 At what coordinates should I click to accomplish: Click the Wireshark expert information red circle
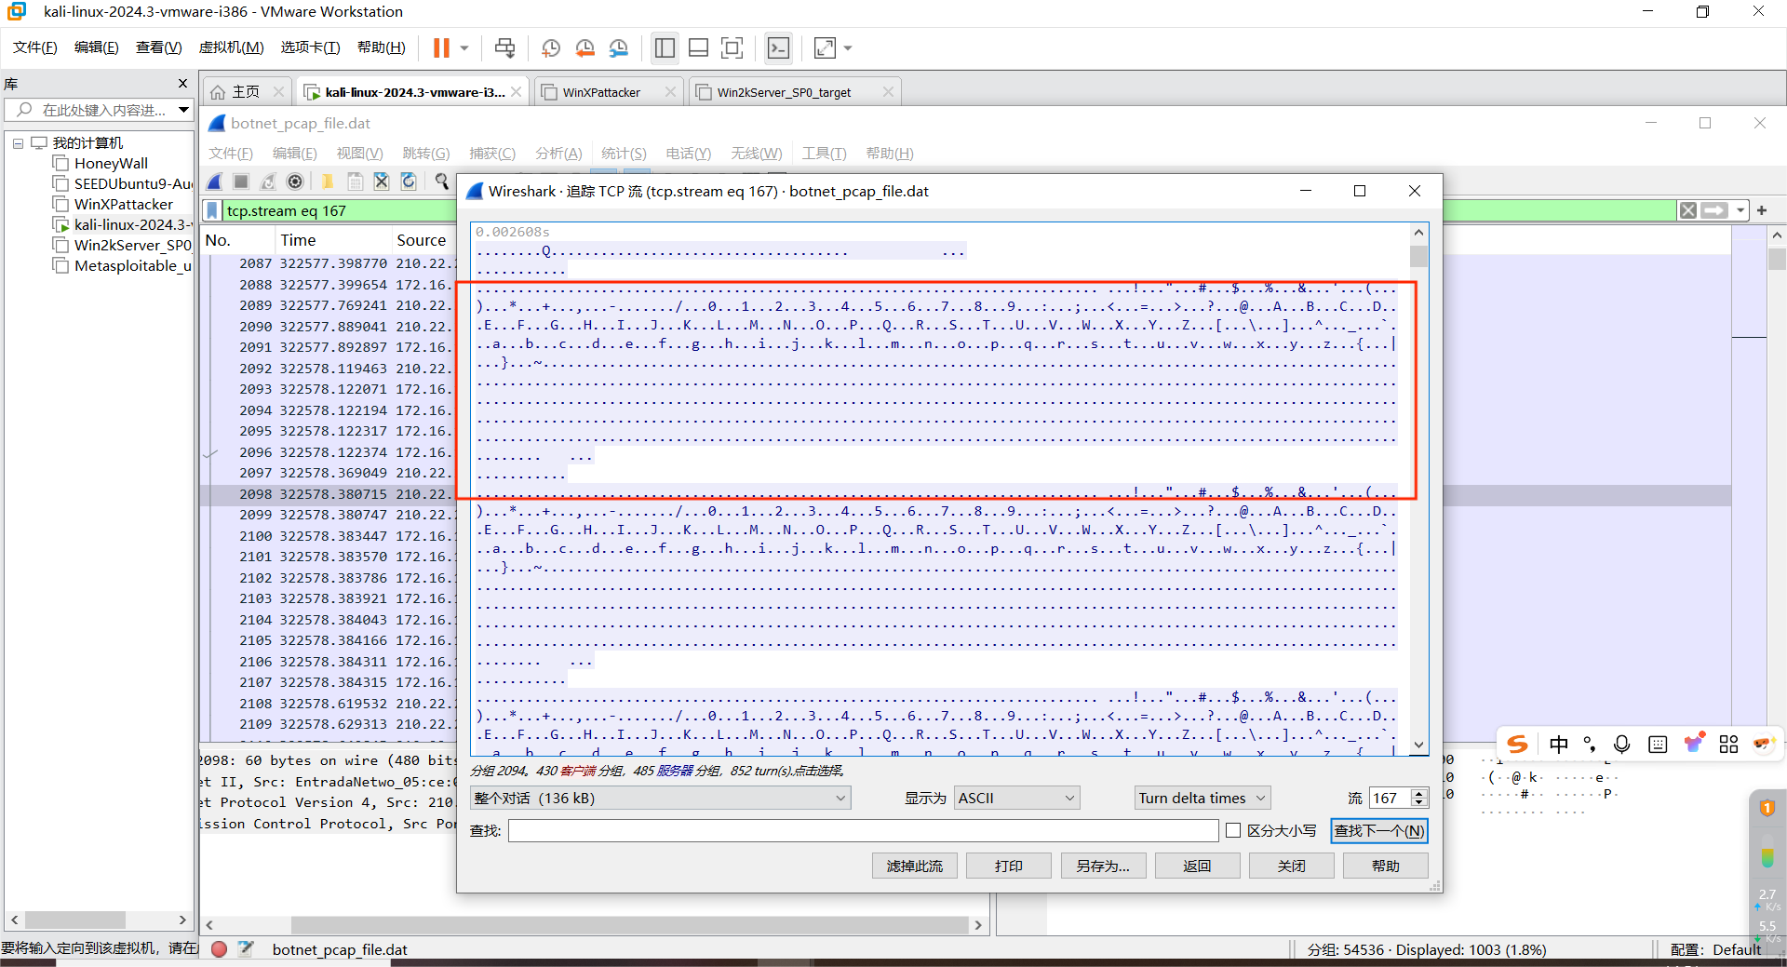(219, 949)
